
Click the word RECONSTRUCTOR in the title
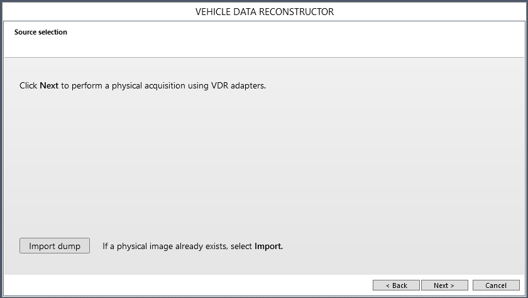coord(299,12)
